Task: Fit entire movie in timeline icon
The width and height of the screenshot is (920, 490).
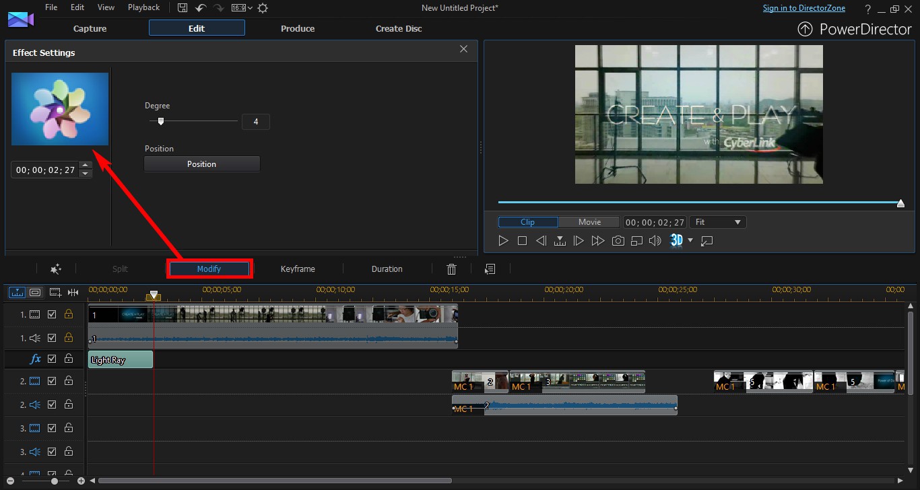Action: pos(73,292)
